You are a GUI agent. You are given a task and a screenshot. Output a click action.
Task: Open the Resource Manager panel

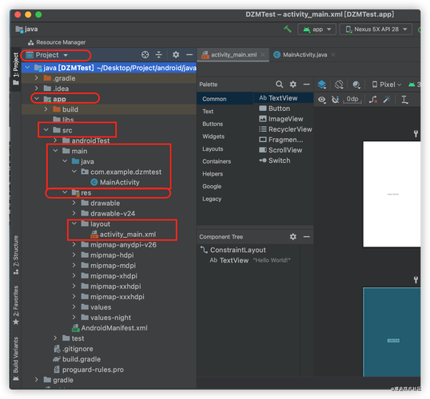pyautogui.click(x=57, y=42)
